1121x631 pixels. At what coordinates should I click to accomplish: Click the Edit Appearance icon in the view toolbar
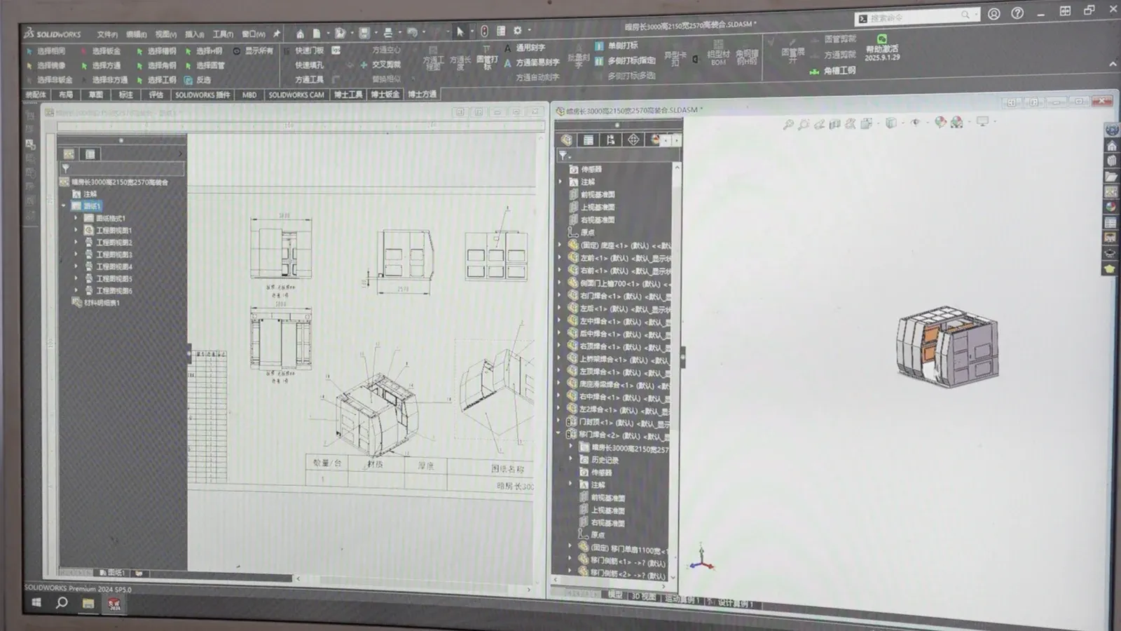click(940, 122)
